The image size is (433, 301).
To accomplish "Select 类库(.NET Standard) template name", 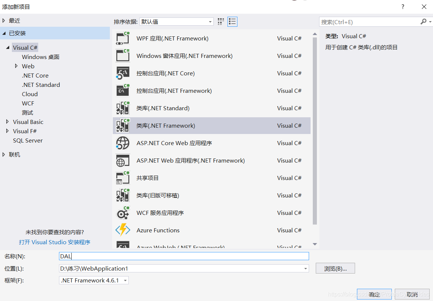I will (x=163, y=108).
